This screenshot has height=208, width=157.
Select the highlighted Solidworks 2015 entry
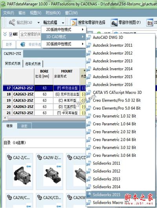click(x=120, y=195)
